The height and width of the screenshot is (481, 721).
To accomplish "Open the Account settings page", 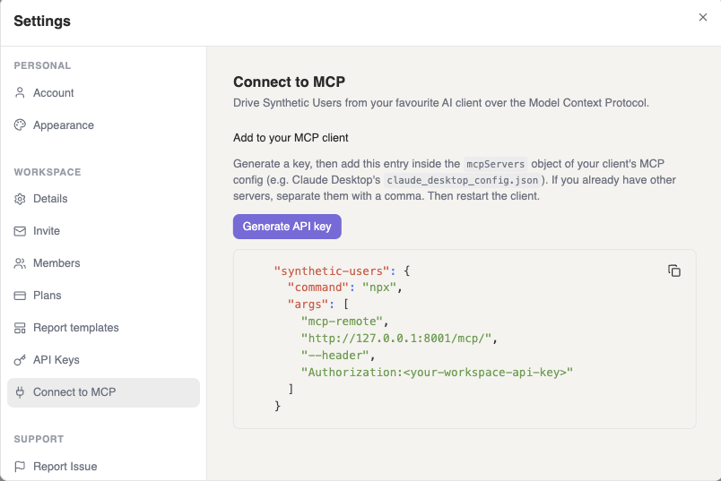I will 103,93.
